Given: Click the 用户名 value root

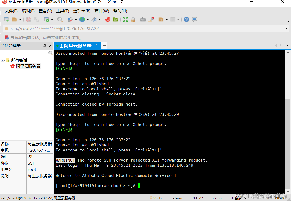Looking at the screenshot, I should point(32,170).
